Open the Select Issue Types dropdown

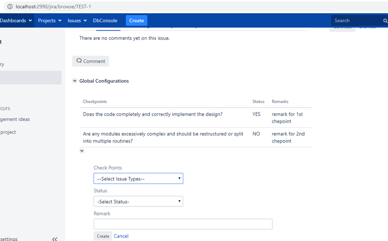tap(138, 179)
